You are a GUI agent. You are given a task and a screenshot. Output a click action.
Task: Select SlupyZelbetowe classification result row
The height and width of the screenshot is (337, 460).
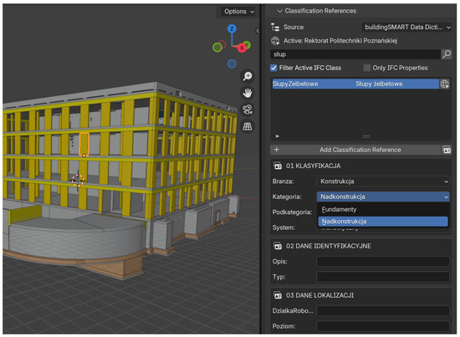pos(355,84)
